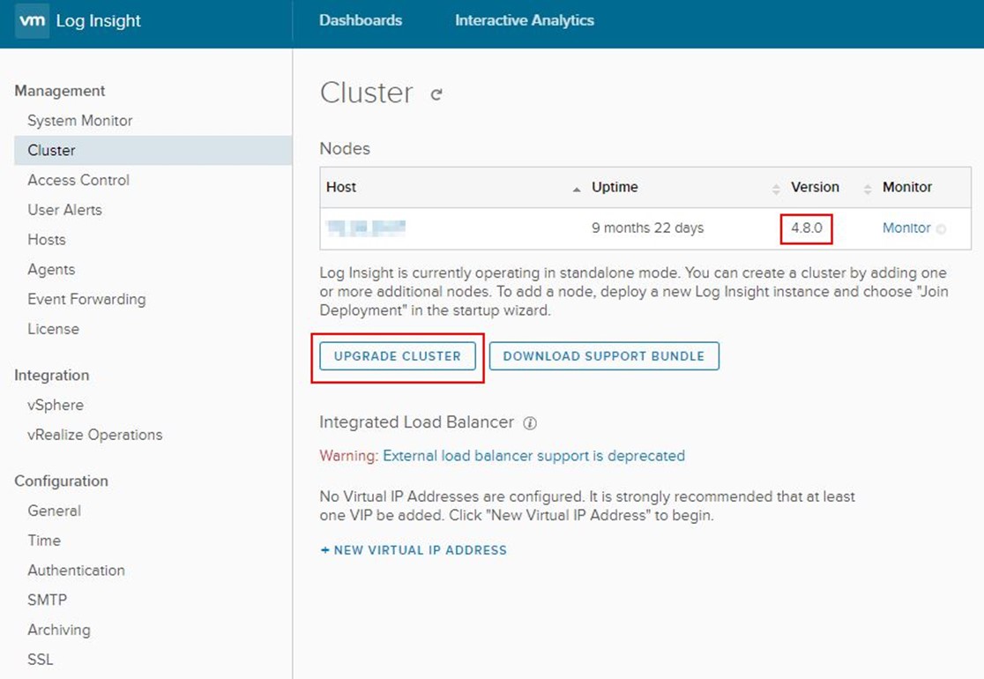This screenshot has width=984, height=679.
Task: Select the 4.8.0 version value
Action: 807,228
